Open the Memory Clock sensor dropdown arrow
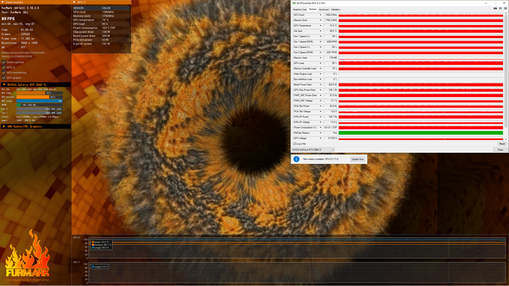This screenshot has height=286, width=509. (x=321, y=20)
